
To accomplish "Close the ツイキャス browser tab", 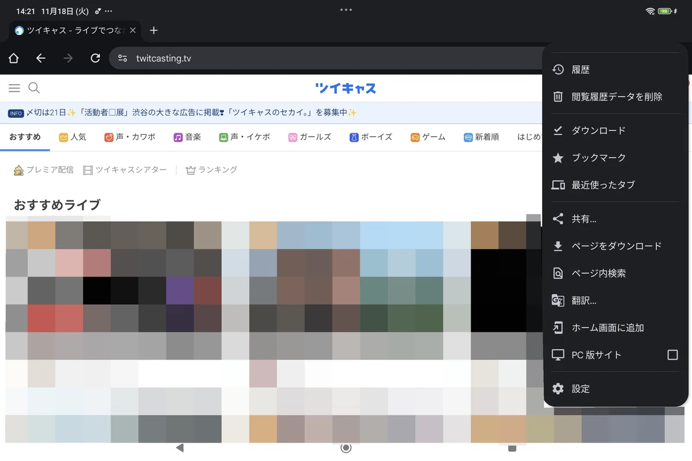I will point(133,31).
